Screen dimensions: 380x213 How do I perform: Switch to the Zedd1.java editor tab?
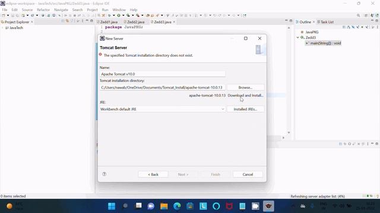click(107, 22)
